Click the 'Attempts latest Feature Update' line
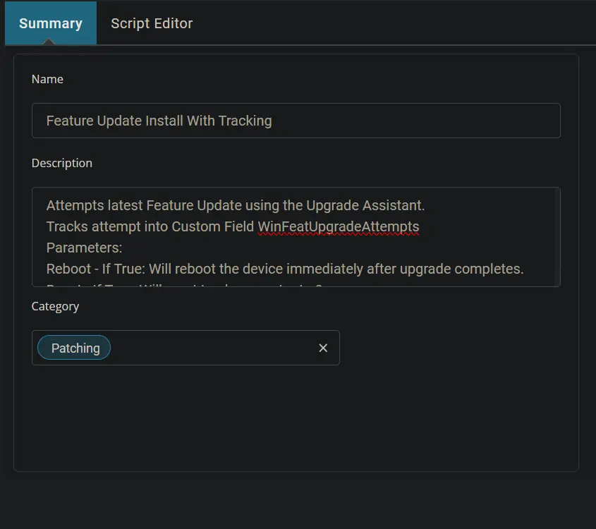Viewport: 596px width, 529px height. (x=236, y=205)
